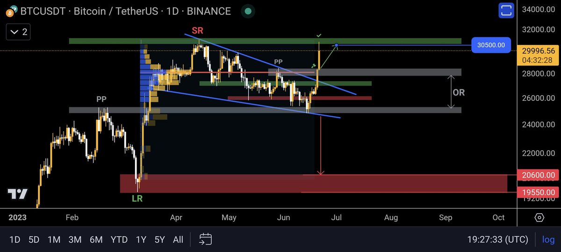The height and width of the screenshot is (252, 561).
Task: Click the 20600.00 red price label
Action: tap(539, 175)
